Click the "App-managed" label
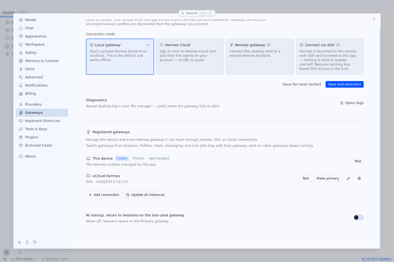Viewport: 394px width, 262px height. coord(159,158)
